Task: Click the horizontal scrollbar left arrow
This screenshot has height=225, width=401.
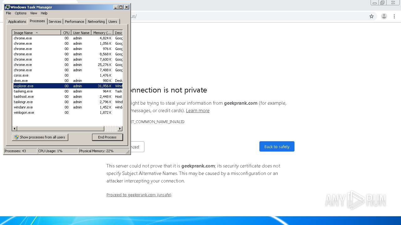Action: (x=14, y=129)
